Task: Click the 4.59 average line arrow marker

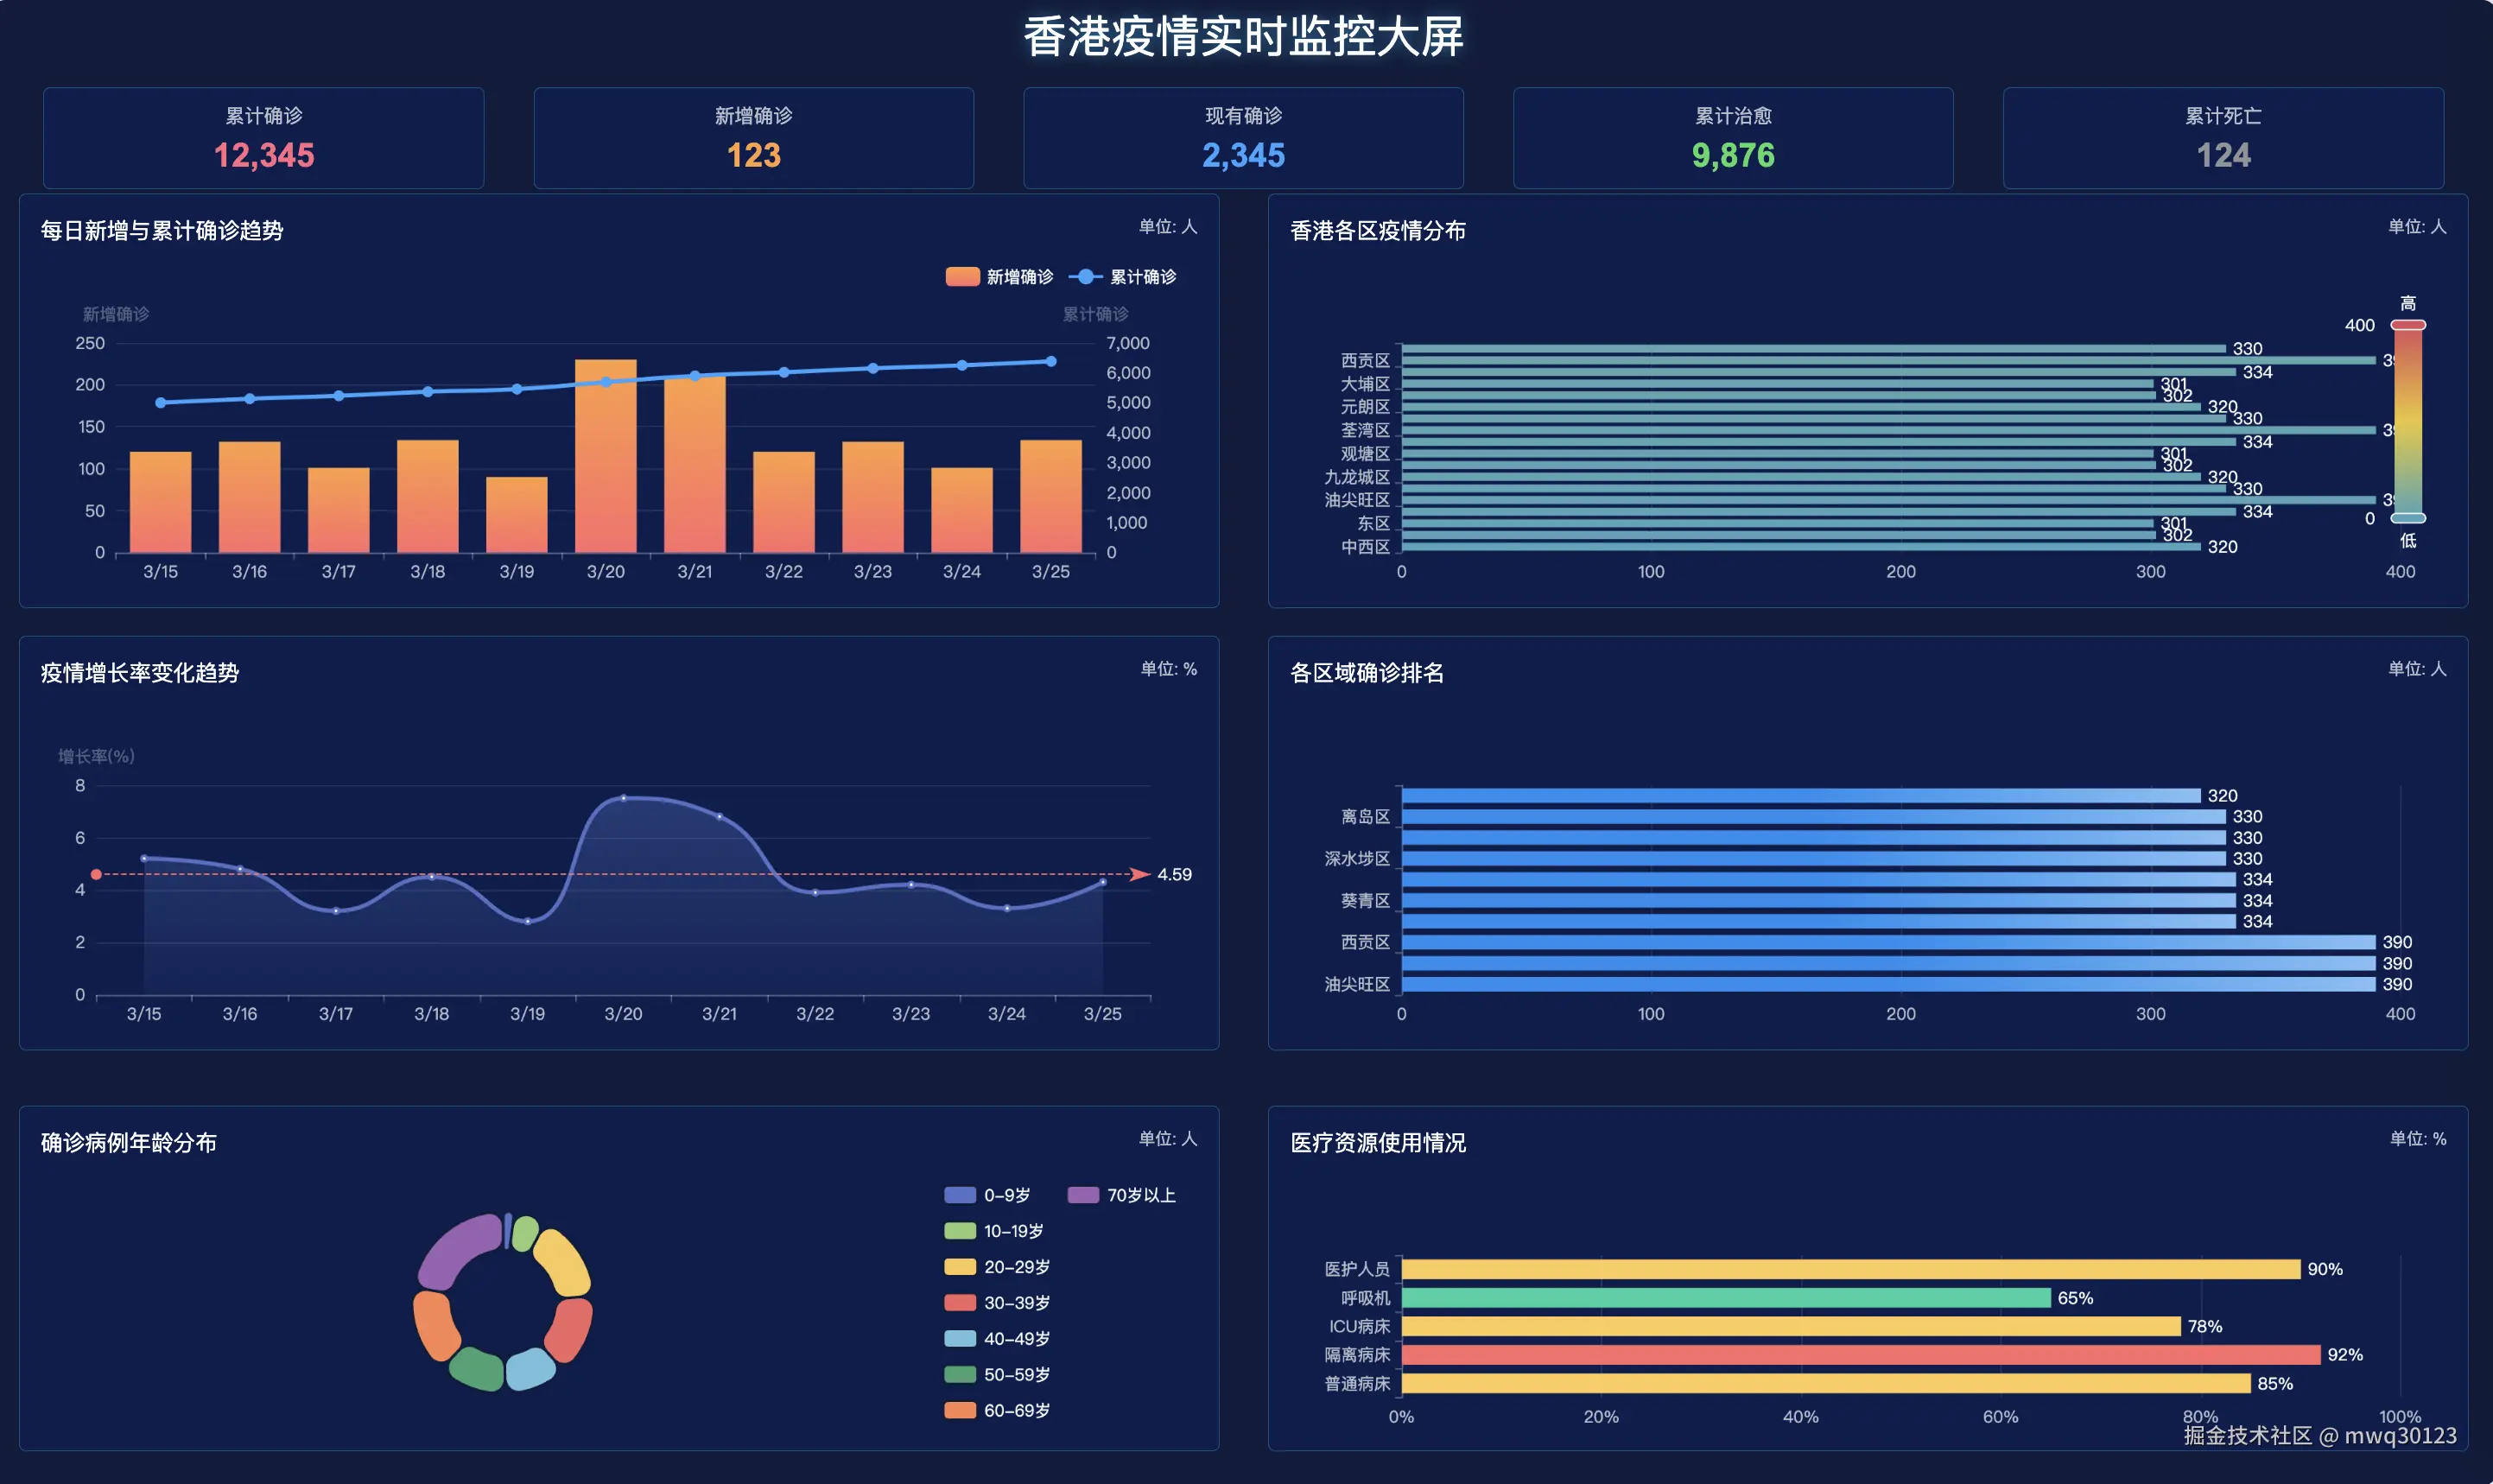Action: pos(1139,874)
